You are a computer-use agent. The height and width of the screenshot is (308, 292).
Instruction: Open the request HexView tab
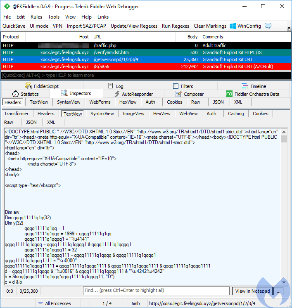point(128,102)
